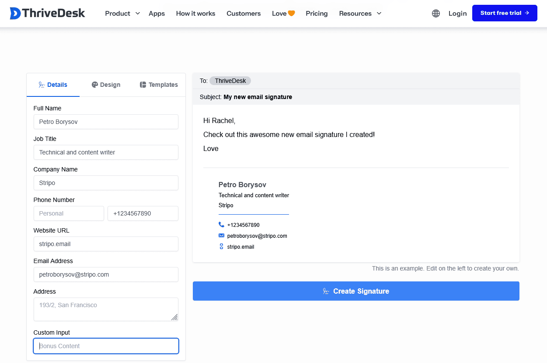The image size is (547, 363).
Task: Click +1234567890 in signature preview
Action: click(x=243, y=225)
